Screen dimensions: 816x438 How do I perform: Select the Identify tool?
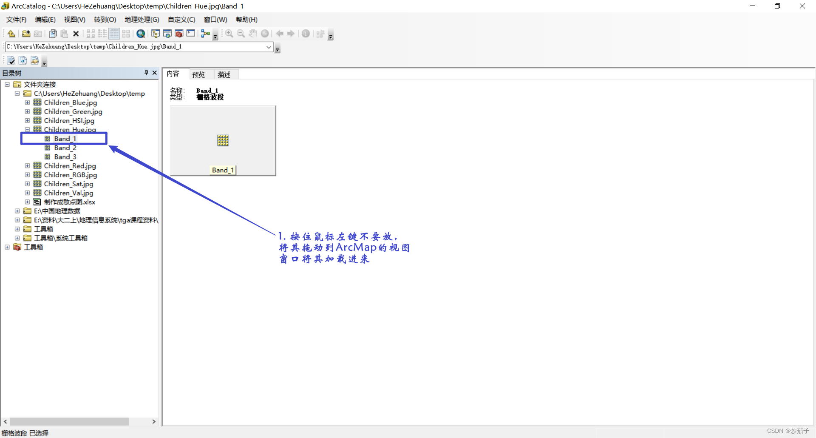[306, 34]
